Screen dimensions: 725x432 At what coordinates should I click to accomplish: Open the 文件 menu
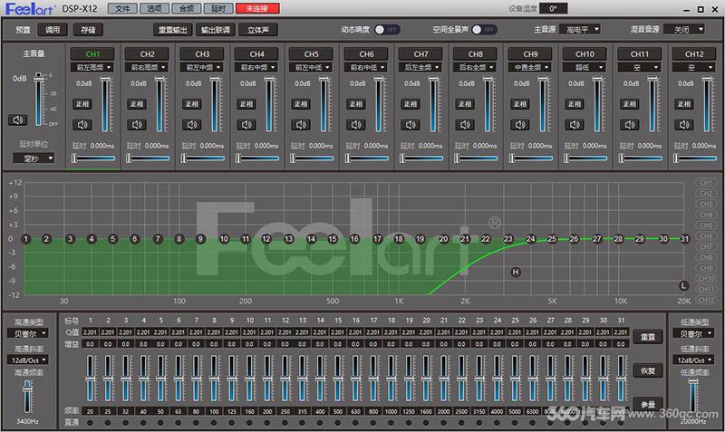click(122, 8)
